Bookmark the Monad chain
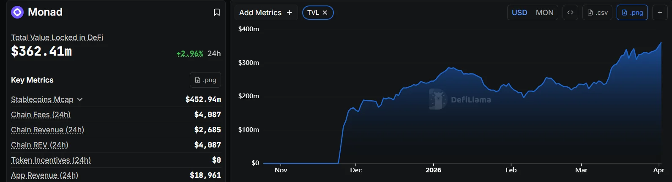 (216, 12)
